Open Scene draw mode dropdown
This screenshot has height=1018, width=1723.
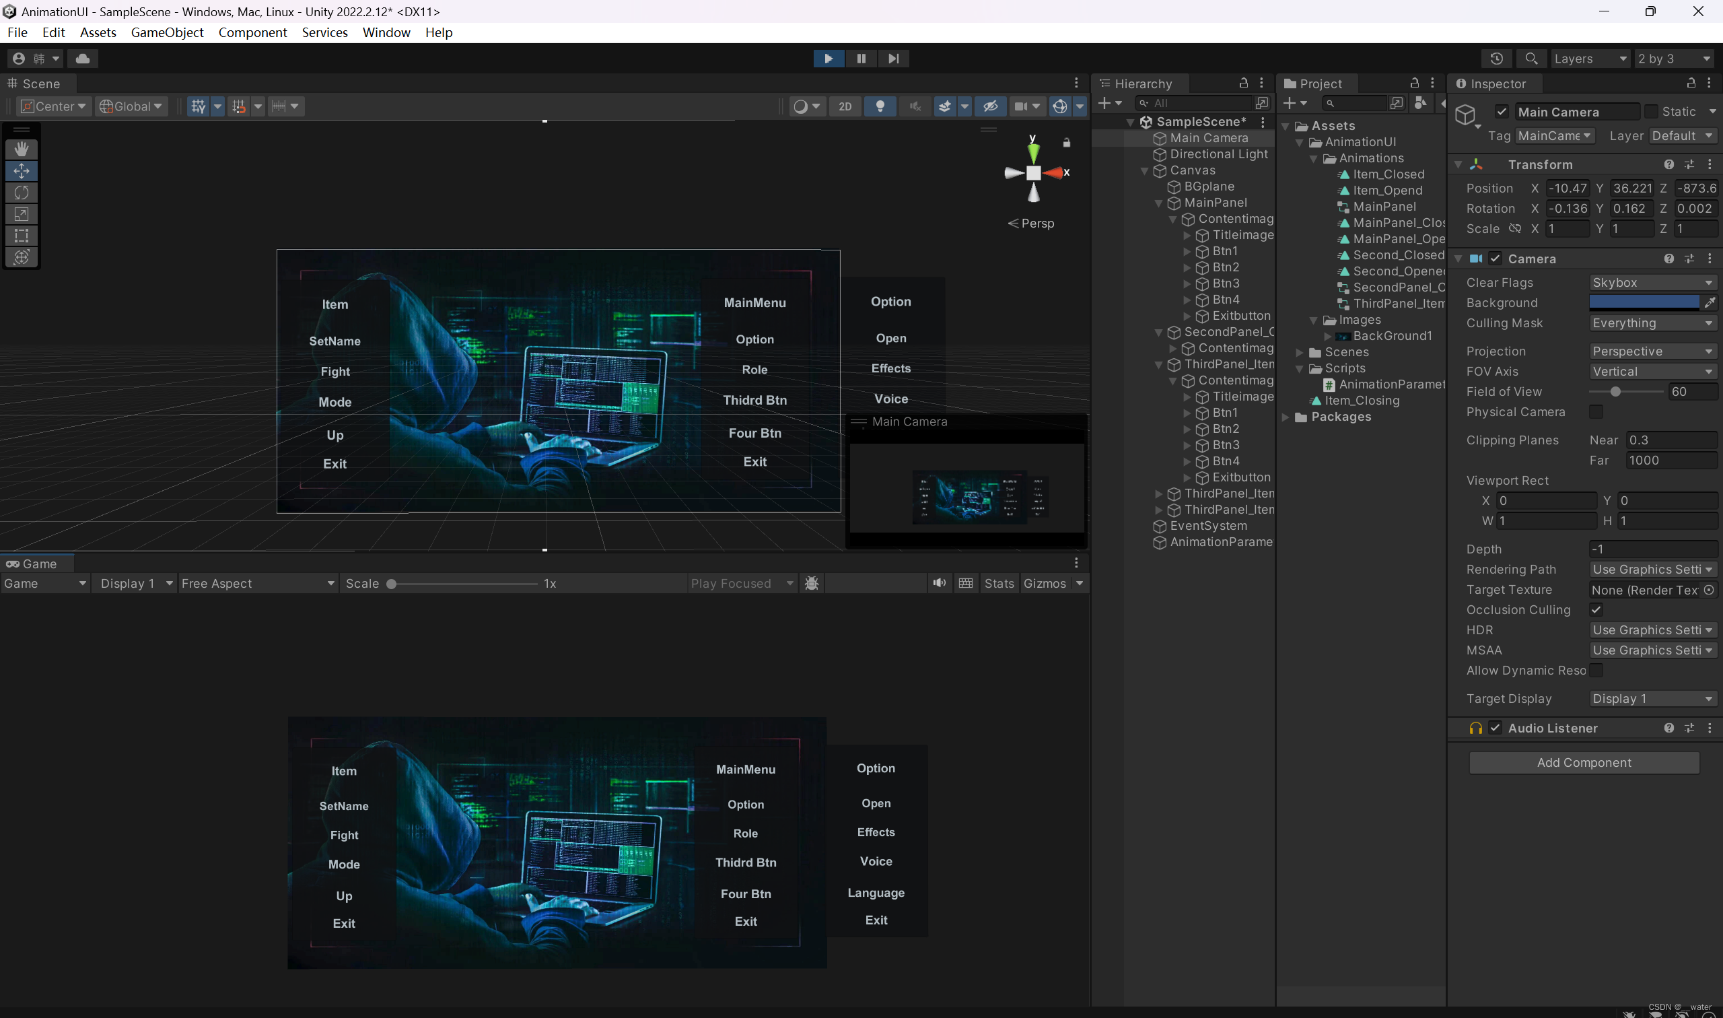pos(806,106)
